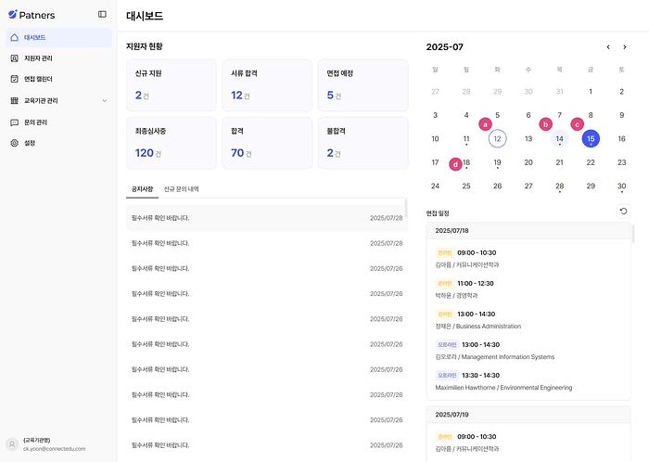This screenshot has width=649, height=462.
Task: Open 대시보드 home icon in sidebar
Action: (15, 38)
